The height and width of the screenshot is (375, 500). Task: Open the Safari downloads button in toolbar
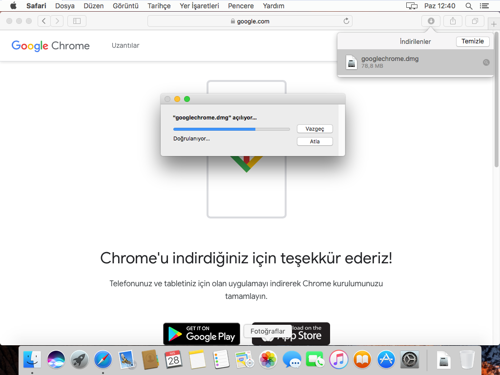pos(431,21)
